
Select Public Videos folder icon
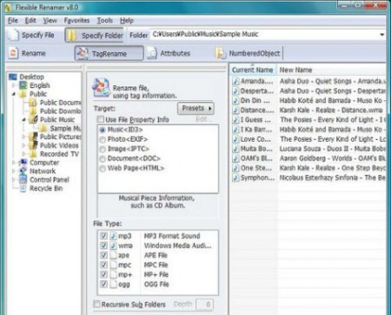[x=33, y=145]
